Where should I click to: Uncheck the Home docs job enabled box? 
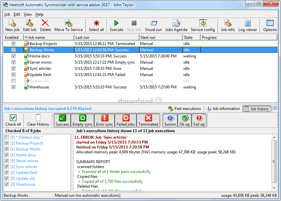(13, 56)
